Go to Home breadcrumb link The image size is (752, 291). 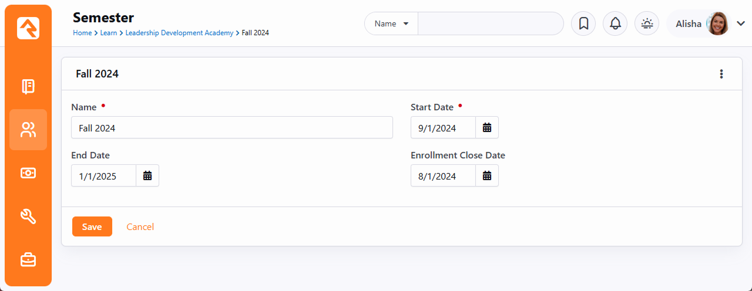point(82,33)
